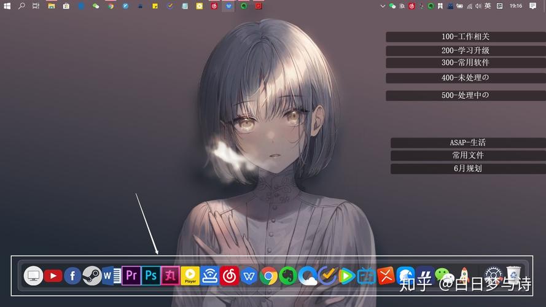Open the yellow Player app in dock

pyautogui.click(x=190, y=276)
